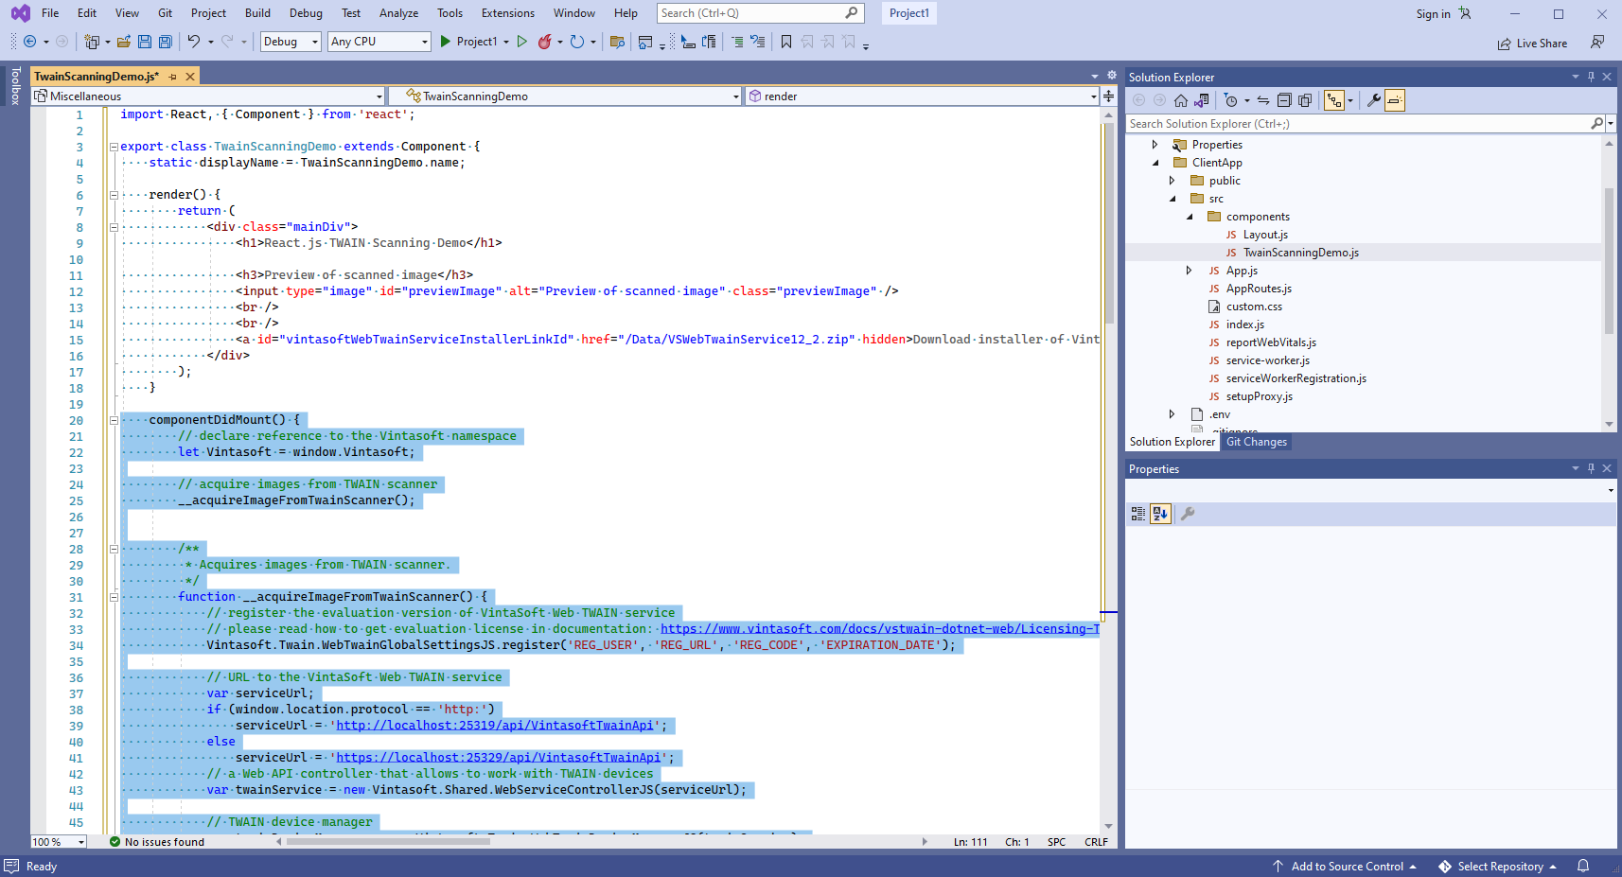Viewport: 1622px width, 877px height.
Task: Open the Debug configuration dropdown
Action: click(x=291, y=42)
